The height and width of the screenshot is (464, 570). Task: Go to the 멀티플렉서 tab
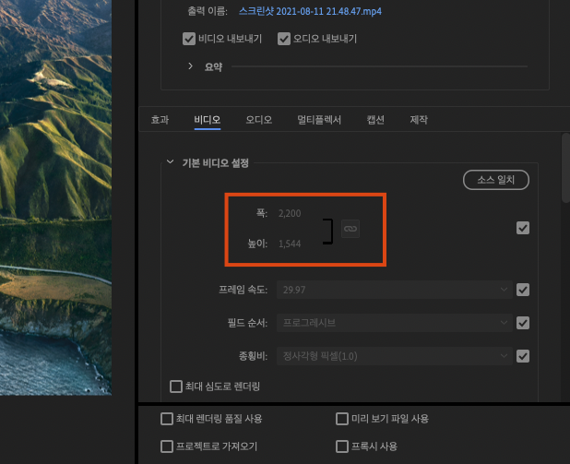[319, 120]
